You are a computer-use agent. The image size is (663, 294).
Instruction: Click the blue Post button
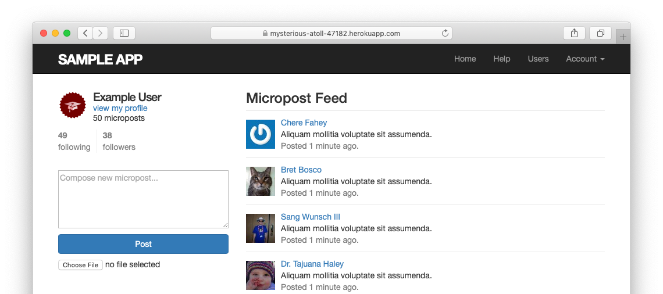143,244
